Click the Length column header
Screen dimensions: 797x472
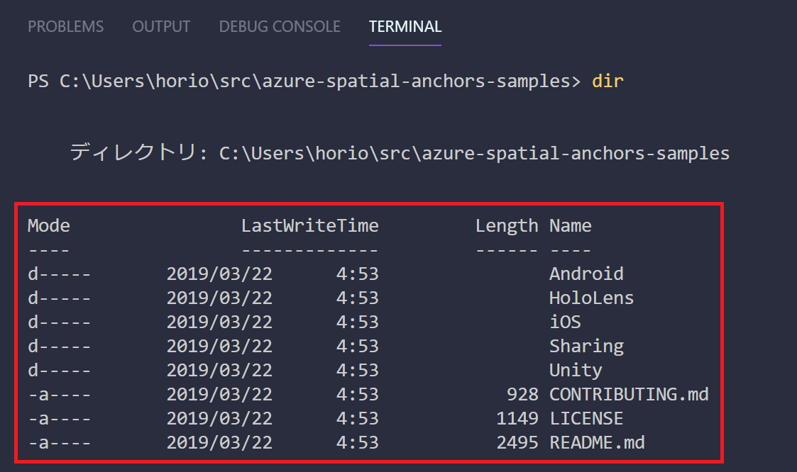pos(507,225)
